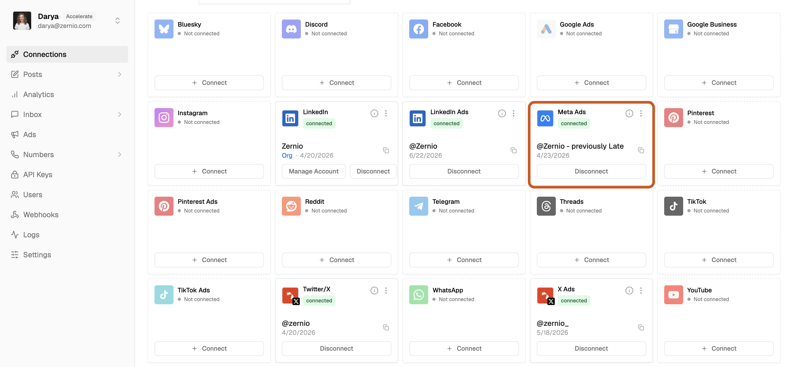Open the LinkedIn card's three-dot menu
Viewport: 791px width, 367px height.
pyautogui.click(x=386, y=113)
